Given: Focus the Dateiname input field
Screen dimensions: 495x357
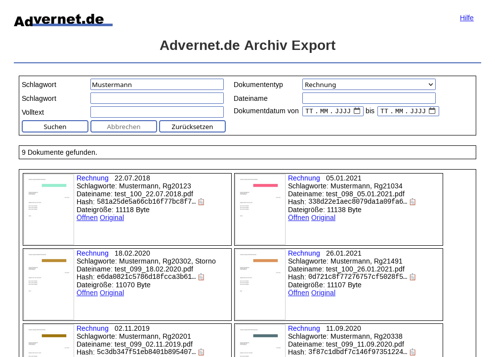Looking at the screenshot, I should click(x=369, y=98).
